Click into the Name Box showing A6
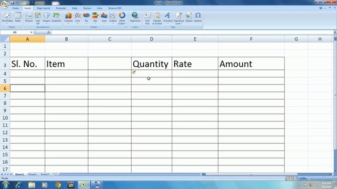Screen dimensions: 337x189 point(15,32)
